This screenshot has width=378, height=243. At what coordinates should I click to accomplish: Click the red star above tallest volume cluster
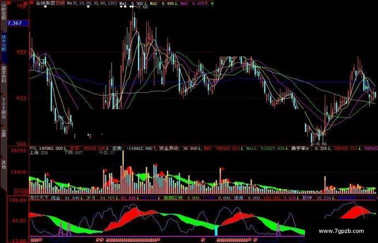pos(155,165)
